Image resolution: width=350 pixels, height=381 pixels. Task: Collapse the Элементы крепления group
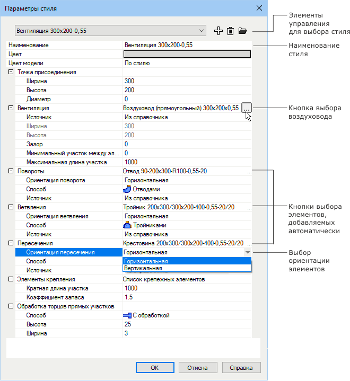coord(11,279)
